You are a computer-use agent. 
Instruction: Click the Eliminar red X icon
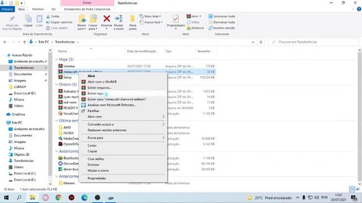[107, 19]
